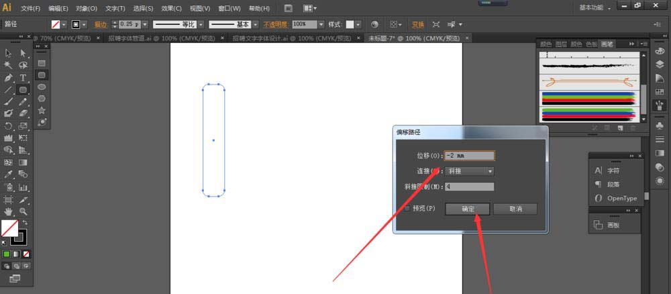Open the Symbols club icon in dock

click(660, 126)
